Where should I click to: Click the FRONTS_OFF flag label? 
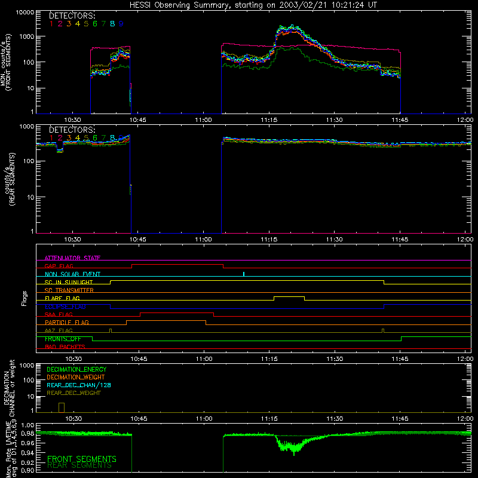63,339
